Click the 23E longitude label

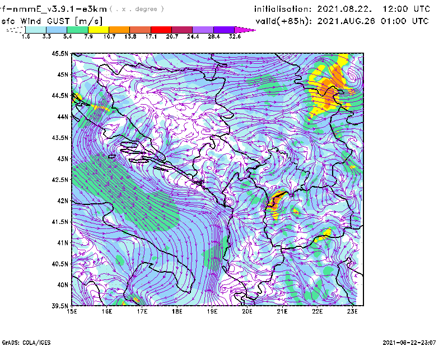pyautogui.click(x=352, y=311)
